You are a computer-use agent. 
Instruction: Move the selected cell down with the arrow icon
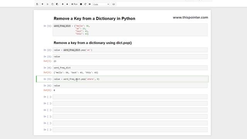67,4
